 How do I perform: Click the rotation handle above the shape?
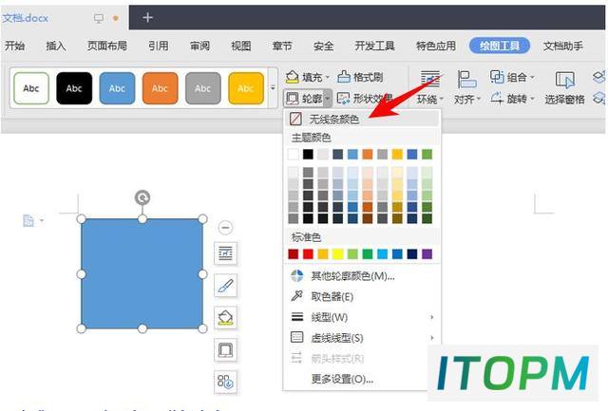click(x=142, y=198)
